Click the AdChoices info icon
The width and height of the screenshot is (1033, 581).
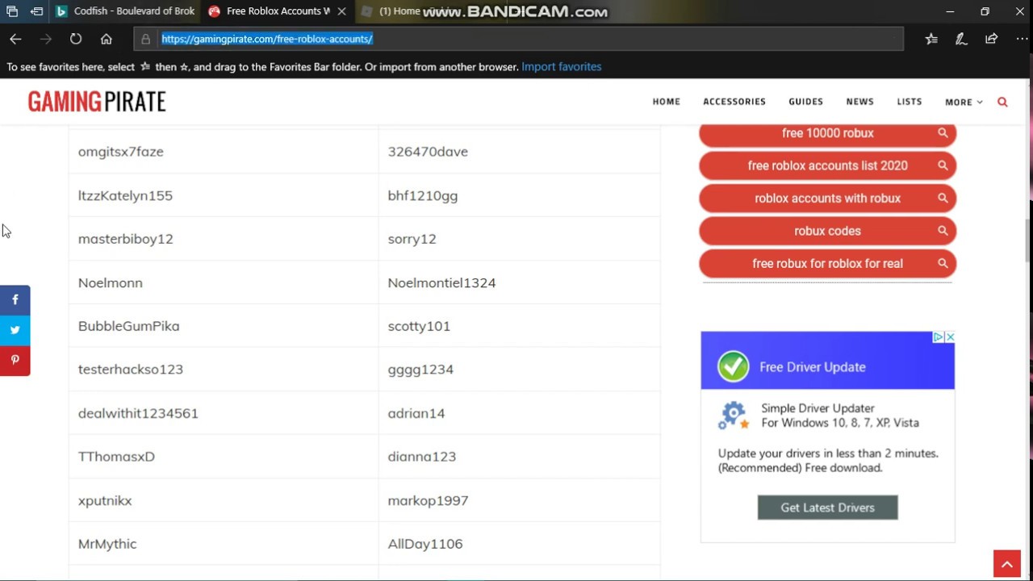[939, 337]
